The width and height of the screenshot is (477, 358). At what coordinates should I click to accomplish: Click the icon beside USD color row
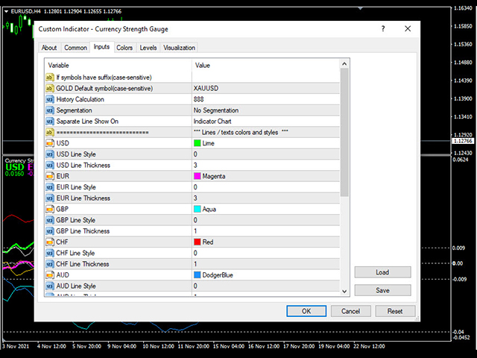50,143
